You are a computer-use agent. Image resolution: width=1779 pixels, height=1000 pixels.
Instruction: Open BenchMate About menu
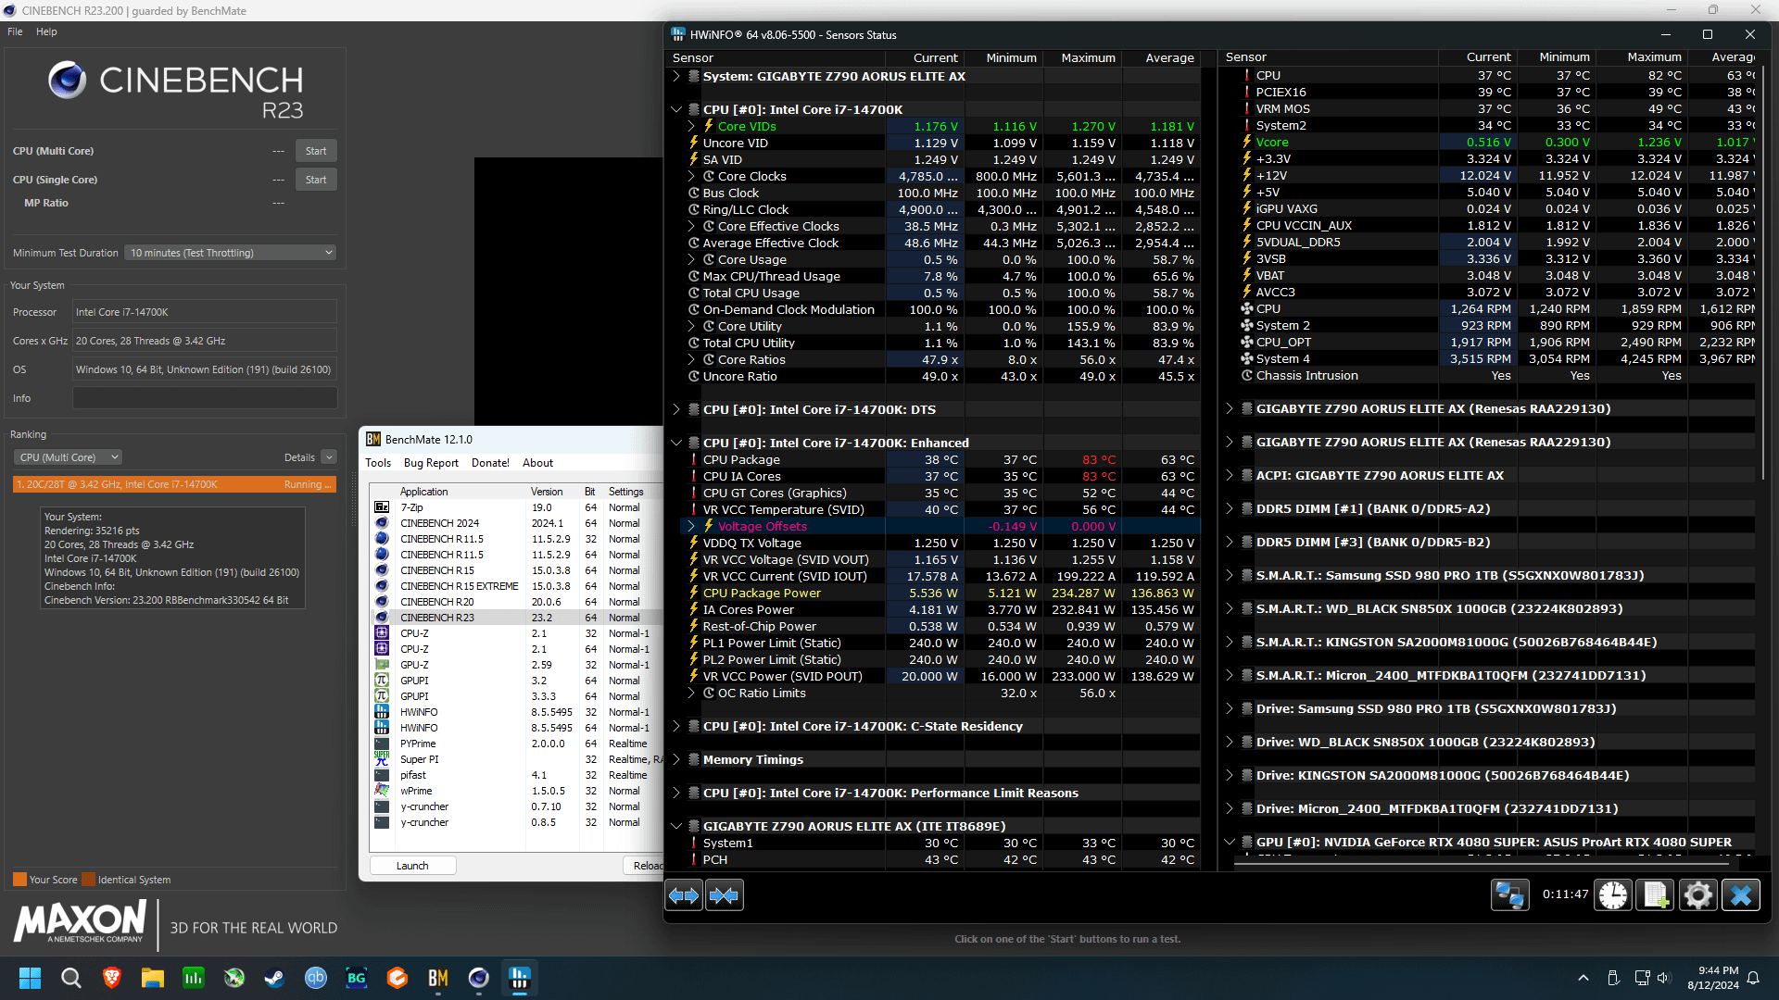537,463
